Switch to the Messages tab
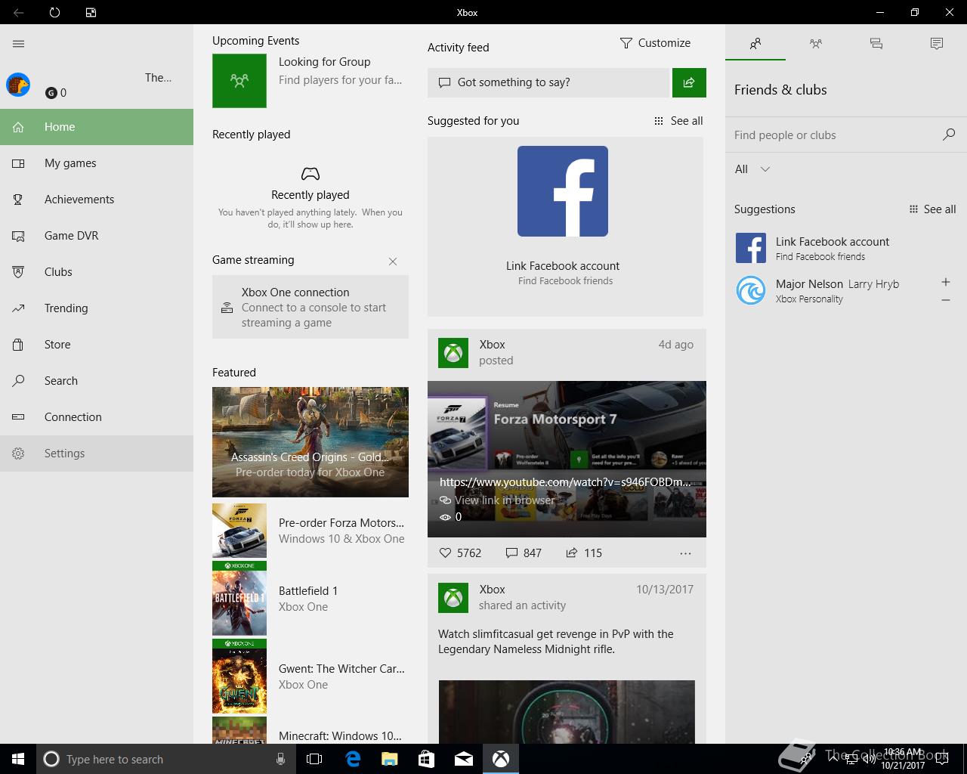Screen dimensions: 967x774 point(876,44)
